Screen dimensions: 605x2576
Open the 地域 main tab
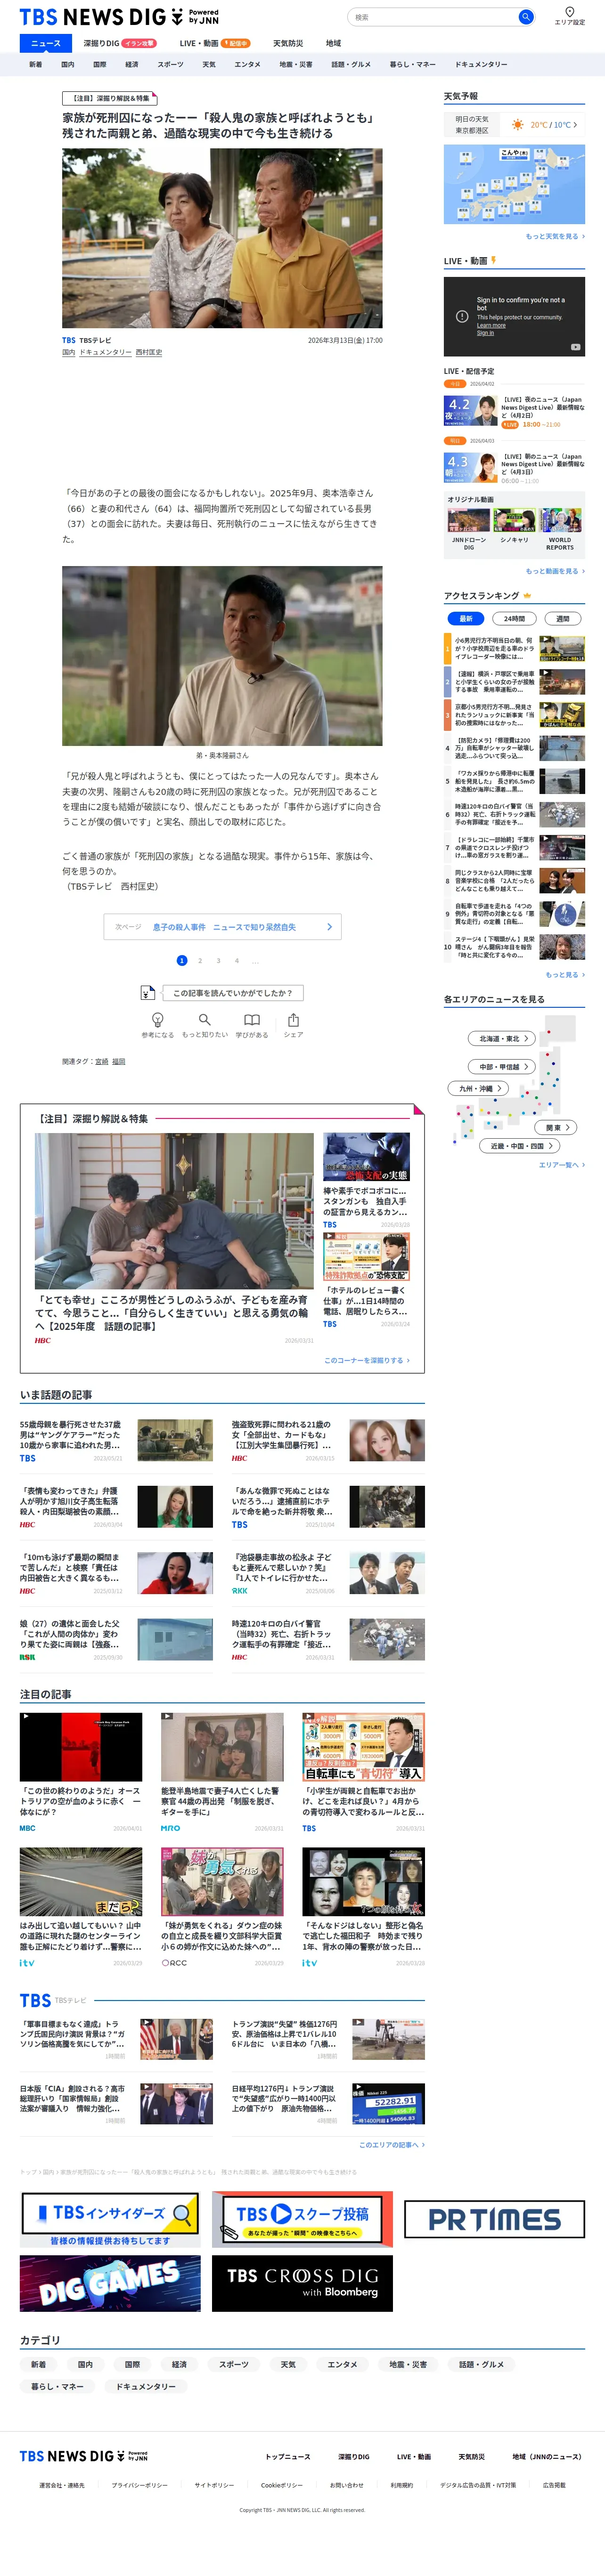coord(333,43)
